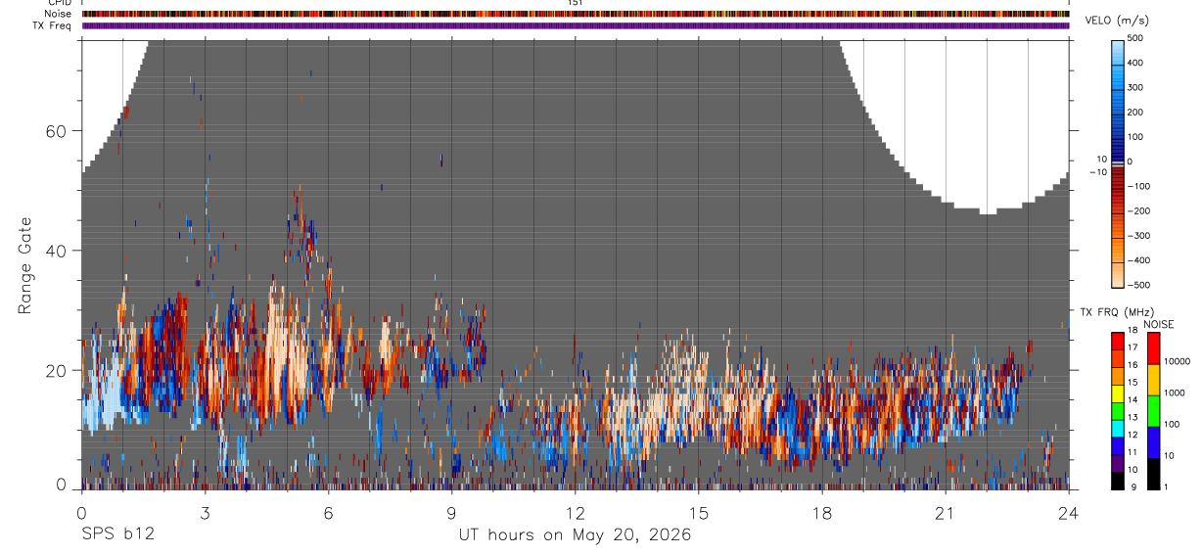Click the x-axis tick label '12'
The image size is (1202, 555).
click(575, 512)
